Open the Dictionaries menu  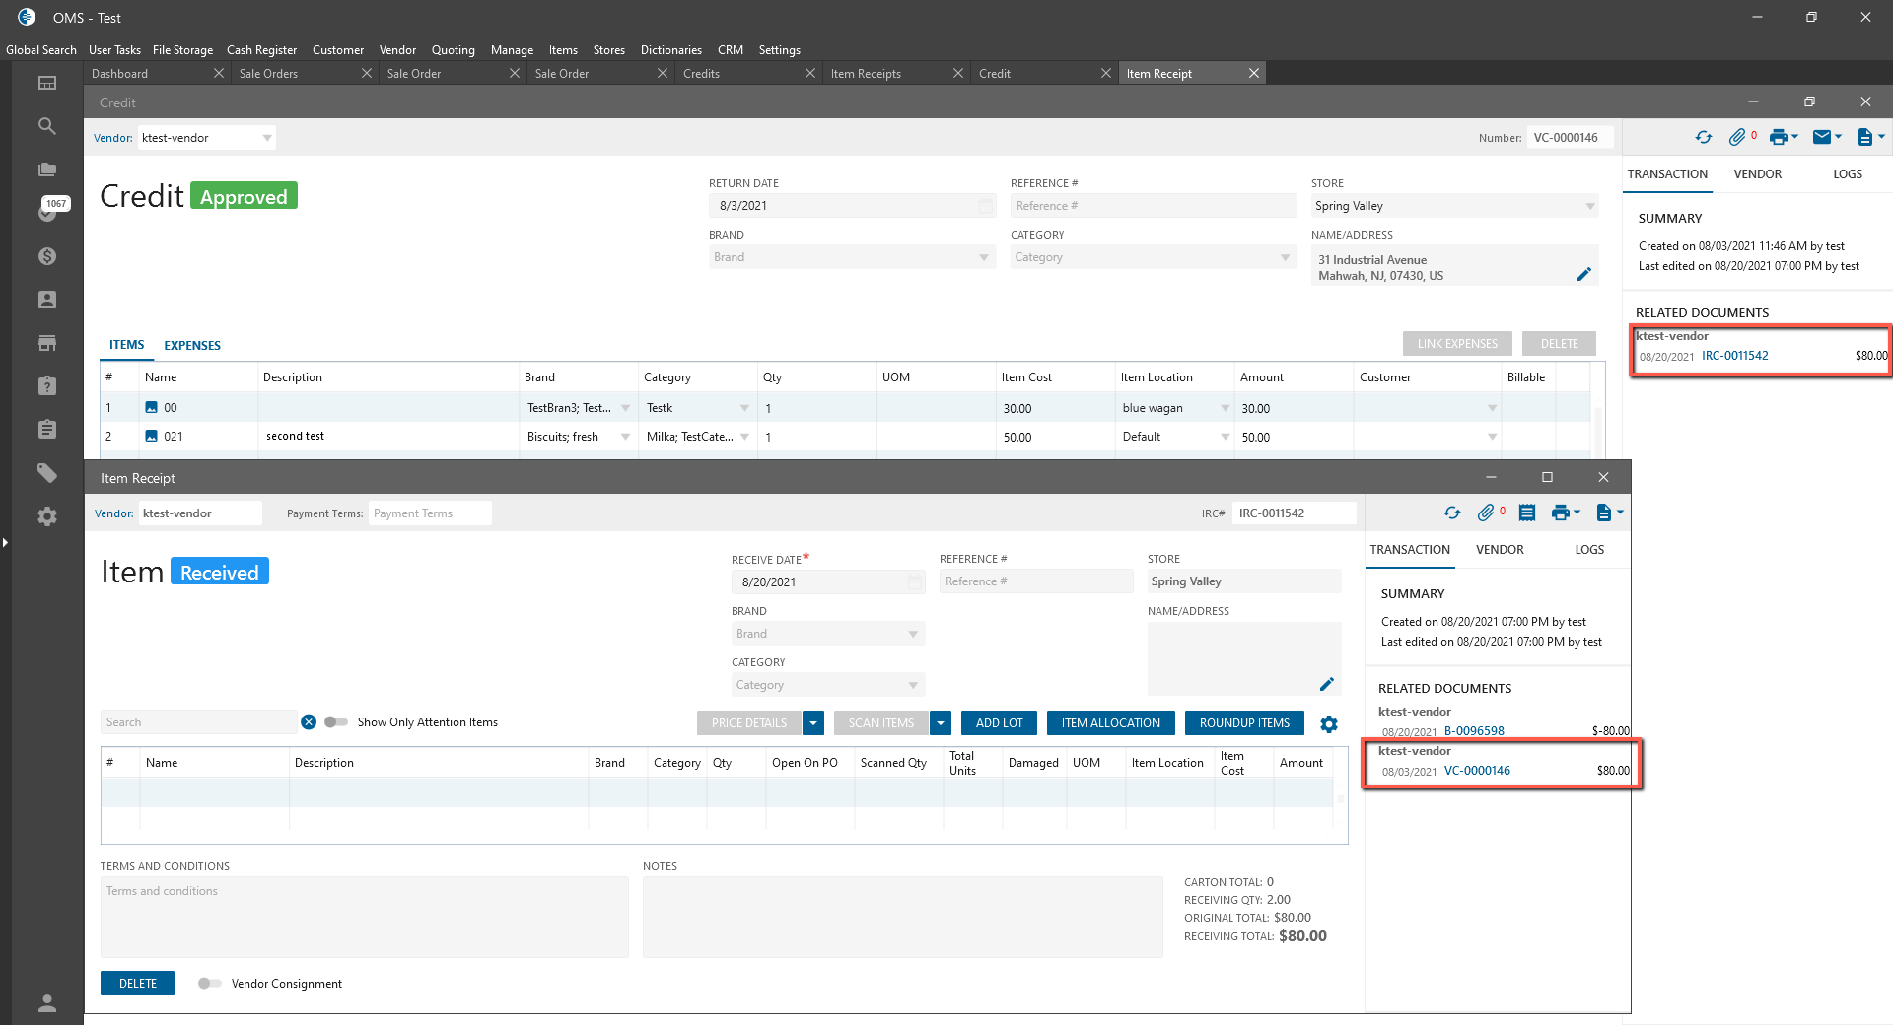(x=670, y=50)
